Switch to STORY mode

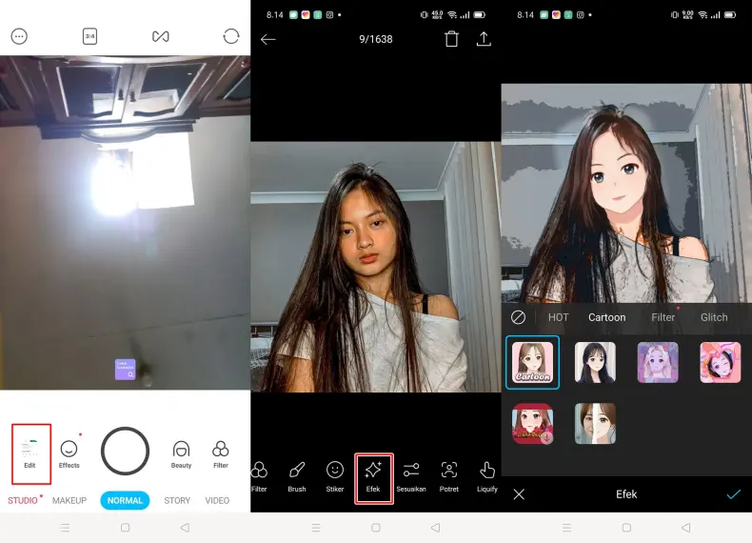coord(177,500)
